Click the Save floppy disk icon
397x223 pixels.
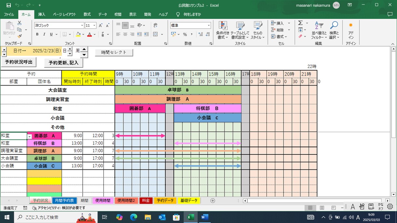point(8,5)
